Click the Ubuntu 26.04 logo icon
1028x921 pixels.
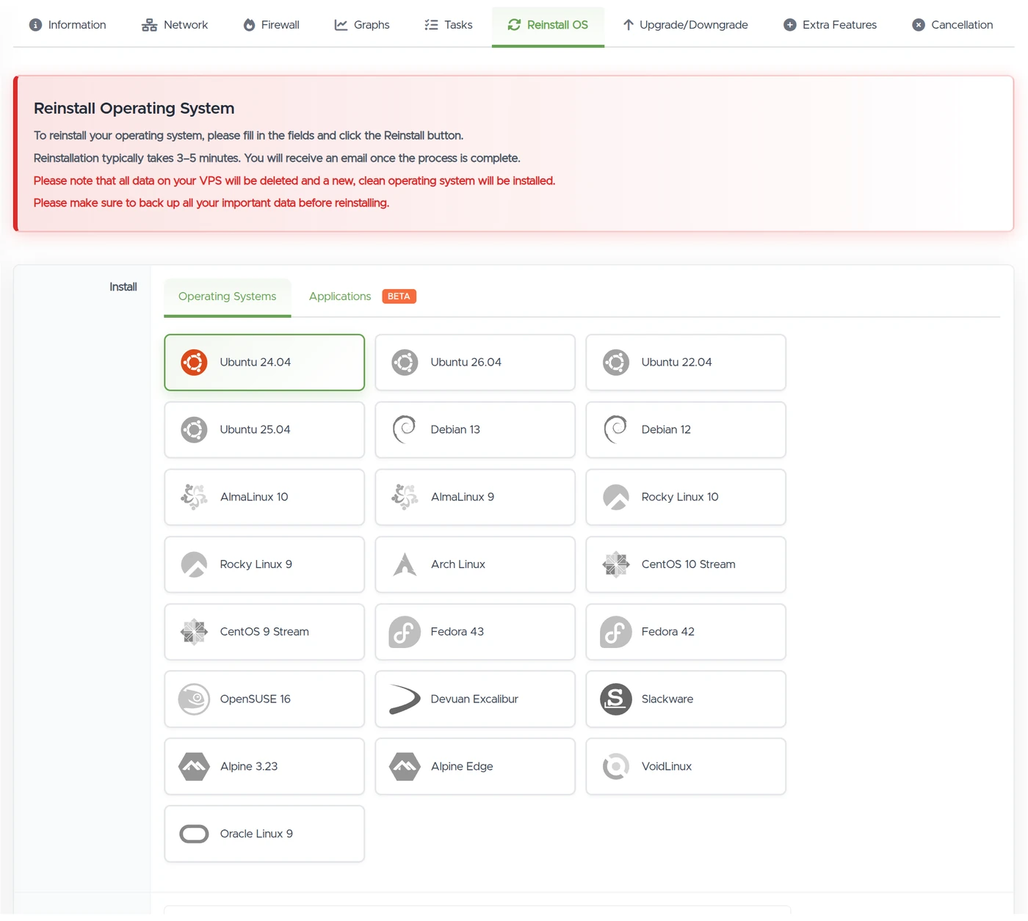coord(405,363)
